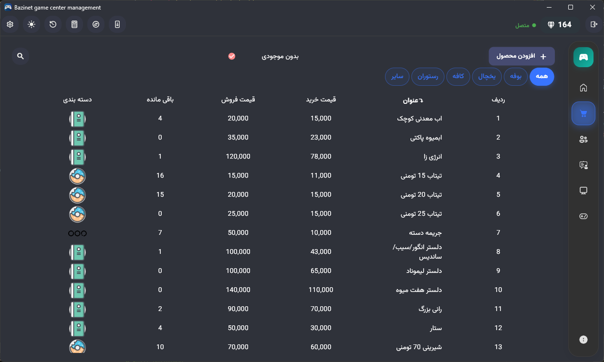The width and height of the screenshot is (604, 362).
Task: Click the green gamepad logo icon
Action: tap(583, 57)
